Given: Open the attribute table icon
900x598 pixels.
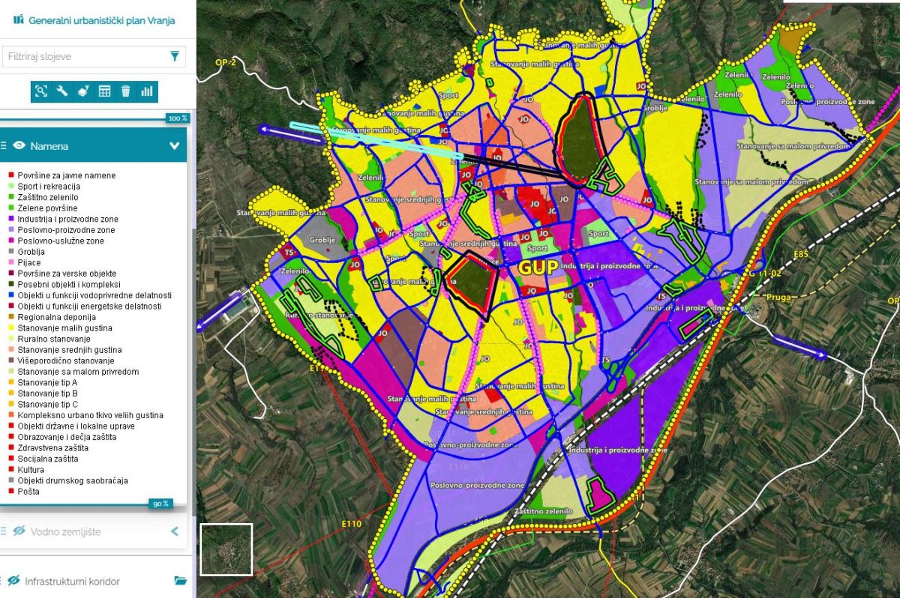Looking at the screenshot, I should (x=104, y=91).
